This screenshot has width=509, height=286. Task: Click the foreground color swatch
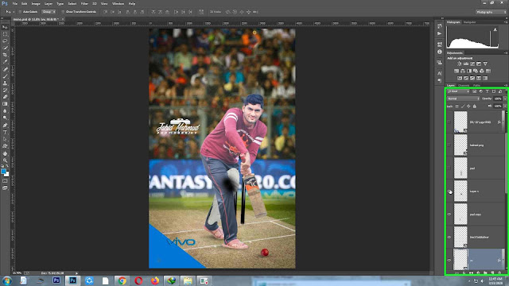tap(3, 172)
